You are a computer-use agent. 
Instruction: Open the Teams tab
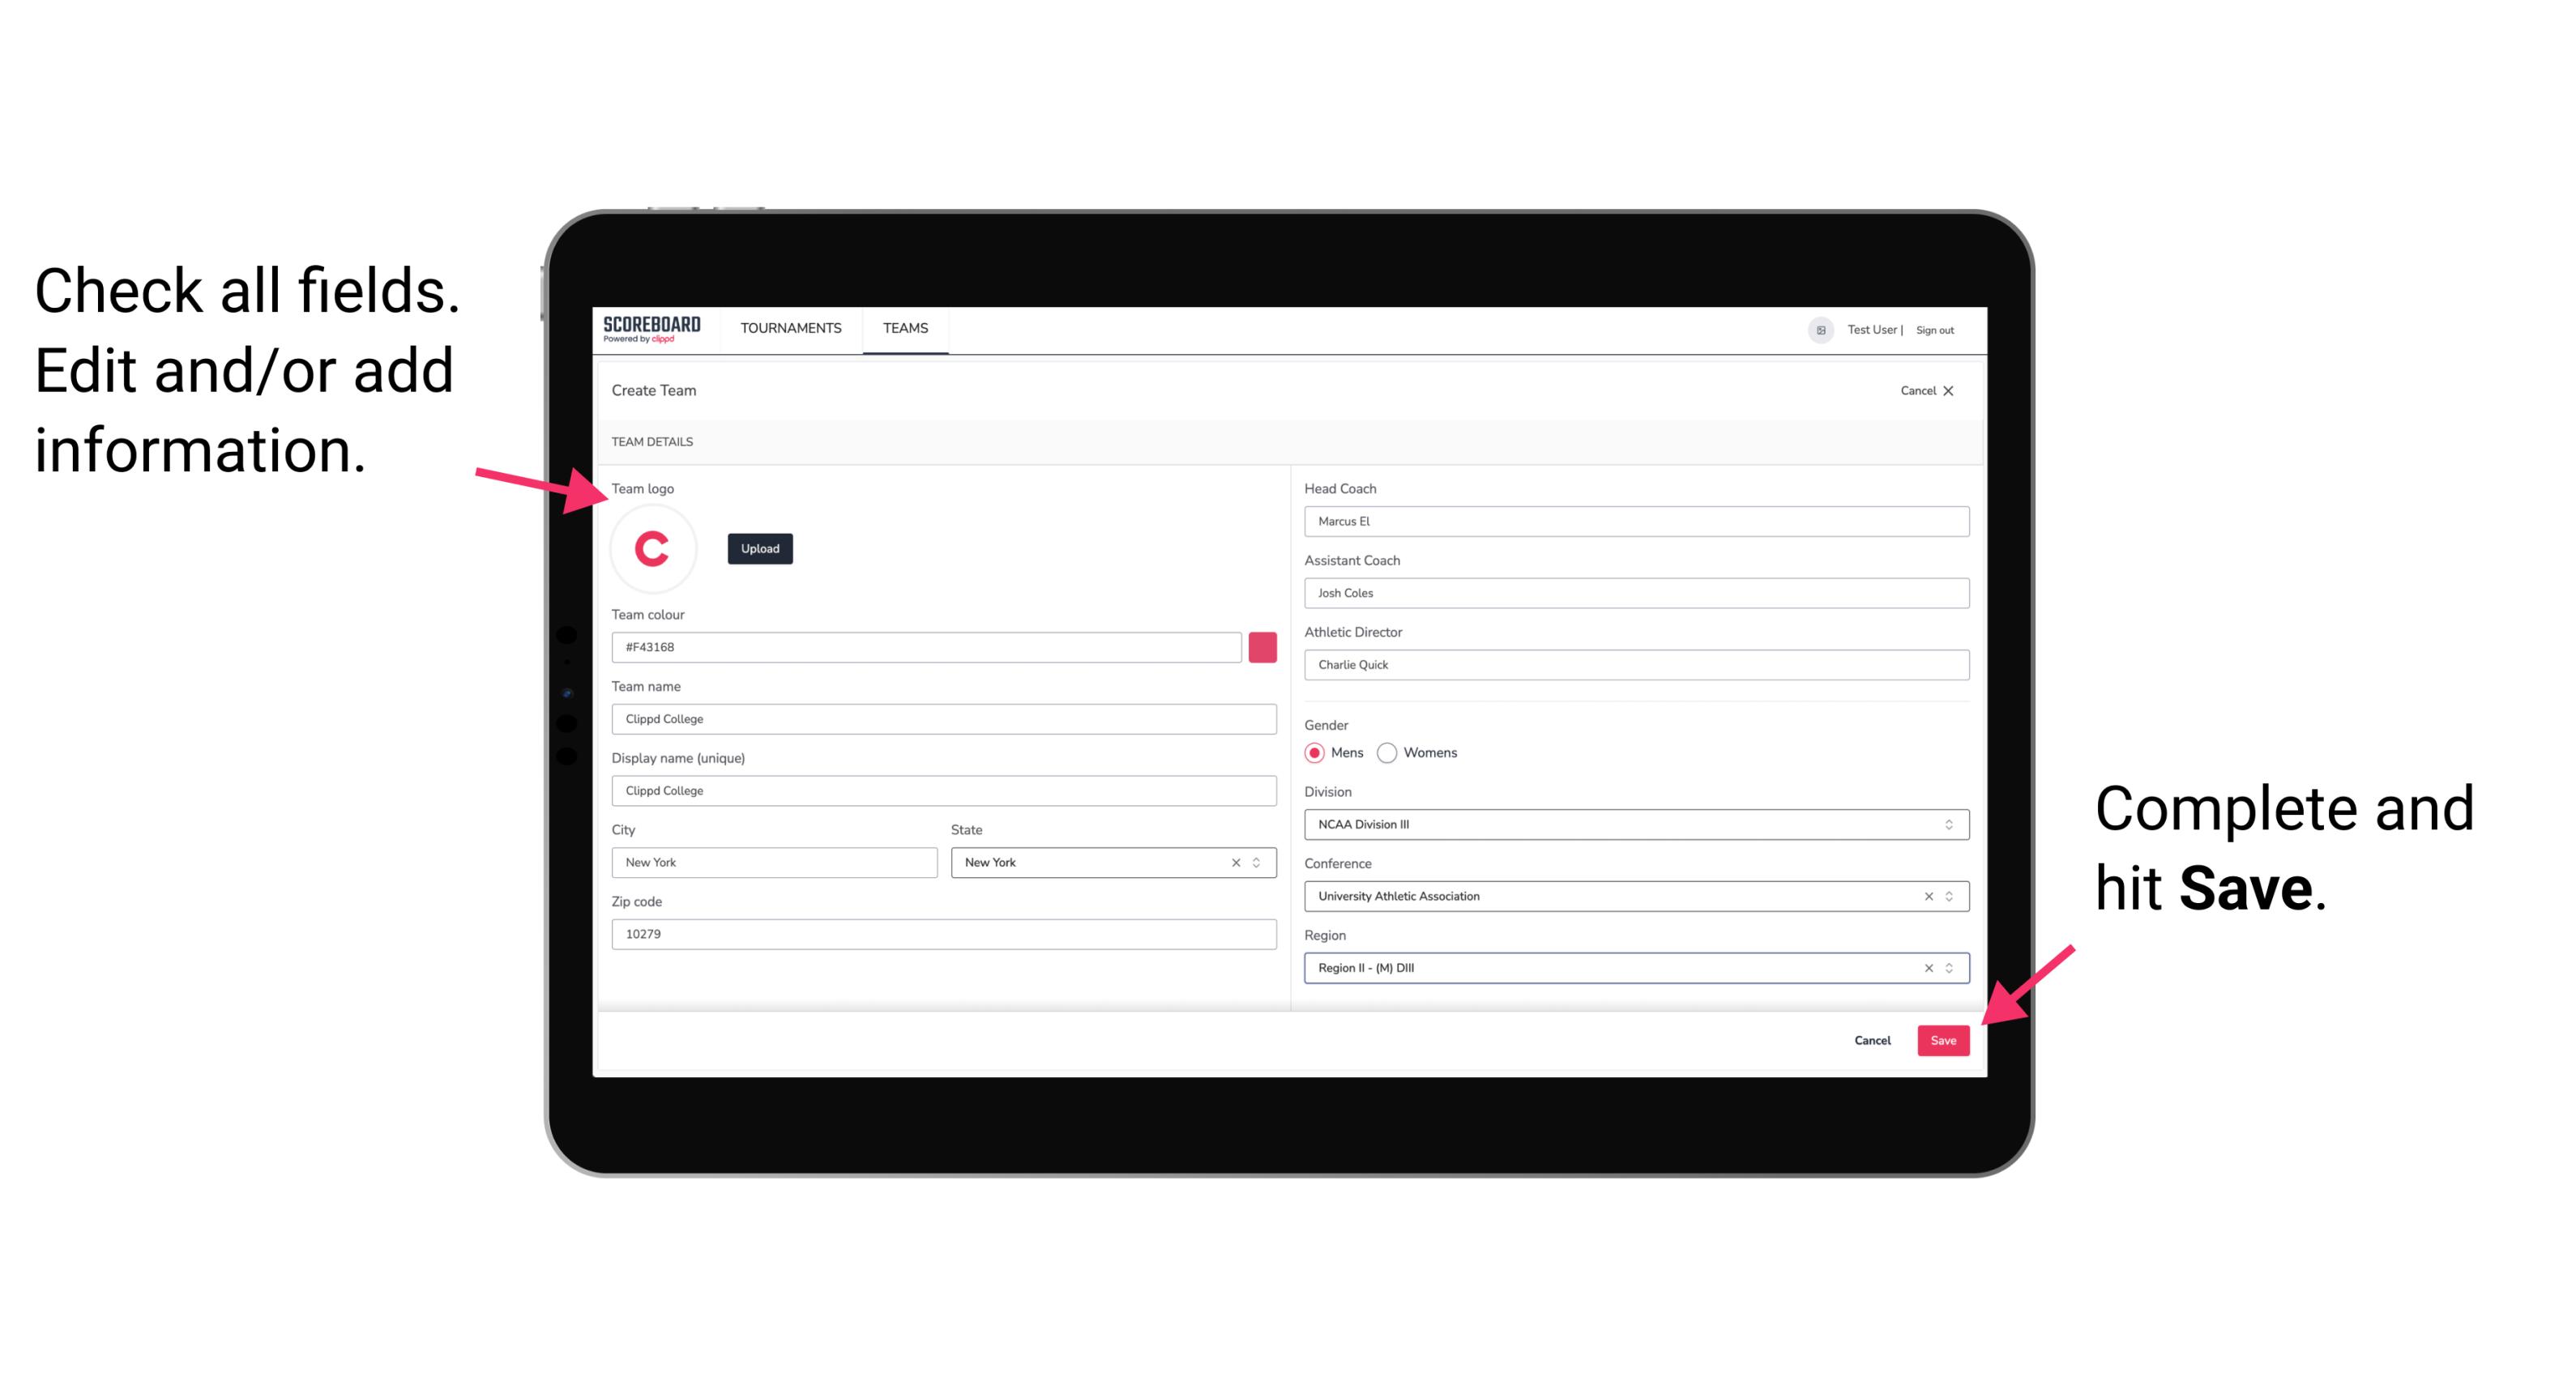click(904, 327)
